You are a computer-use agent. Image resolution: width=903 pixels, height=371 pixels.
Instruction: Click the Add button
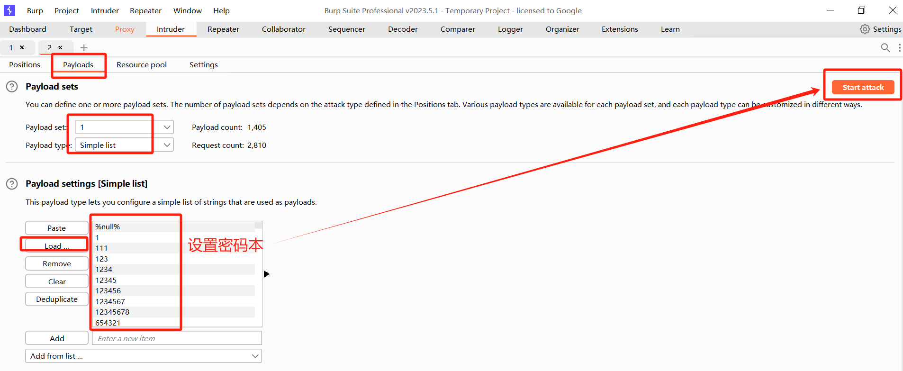tap(57, 338)
